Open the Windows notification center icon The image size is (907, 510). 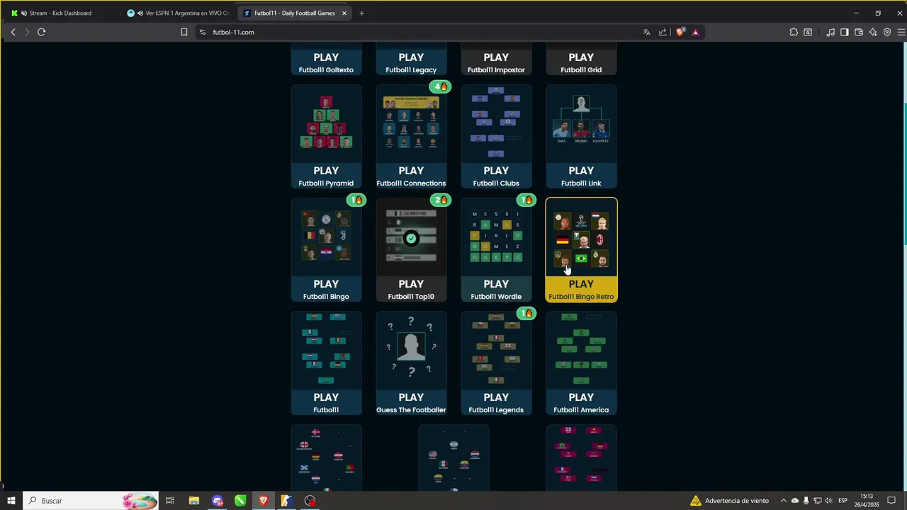[891, 501]
